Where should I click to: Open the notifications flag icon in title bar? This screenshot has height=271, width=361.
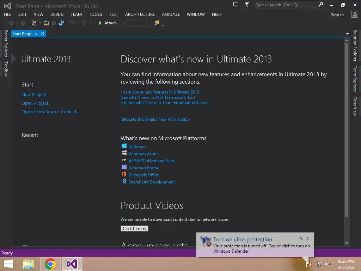pyautogui.click(x=247, y=5)
